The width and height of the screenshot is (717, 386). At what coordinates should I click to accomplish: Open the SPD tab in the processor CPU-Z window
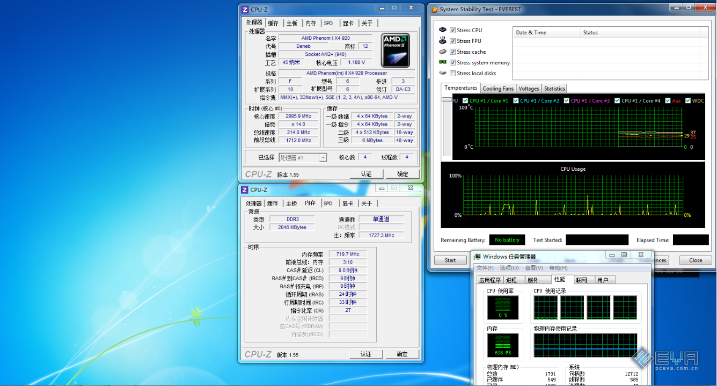pos(328,23)
